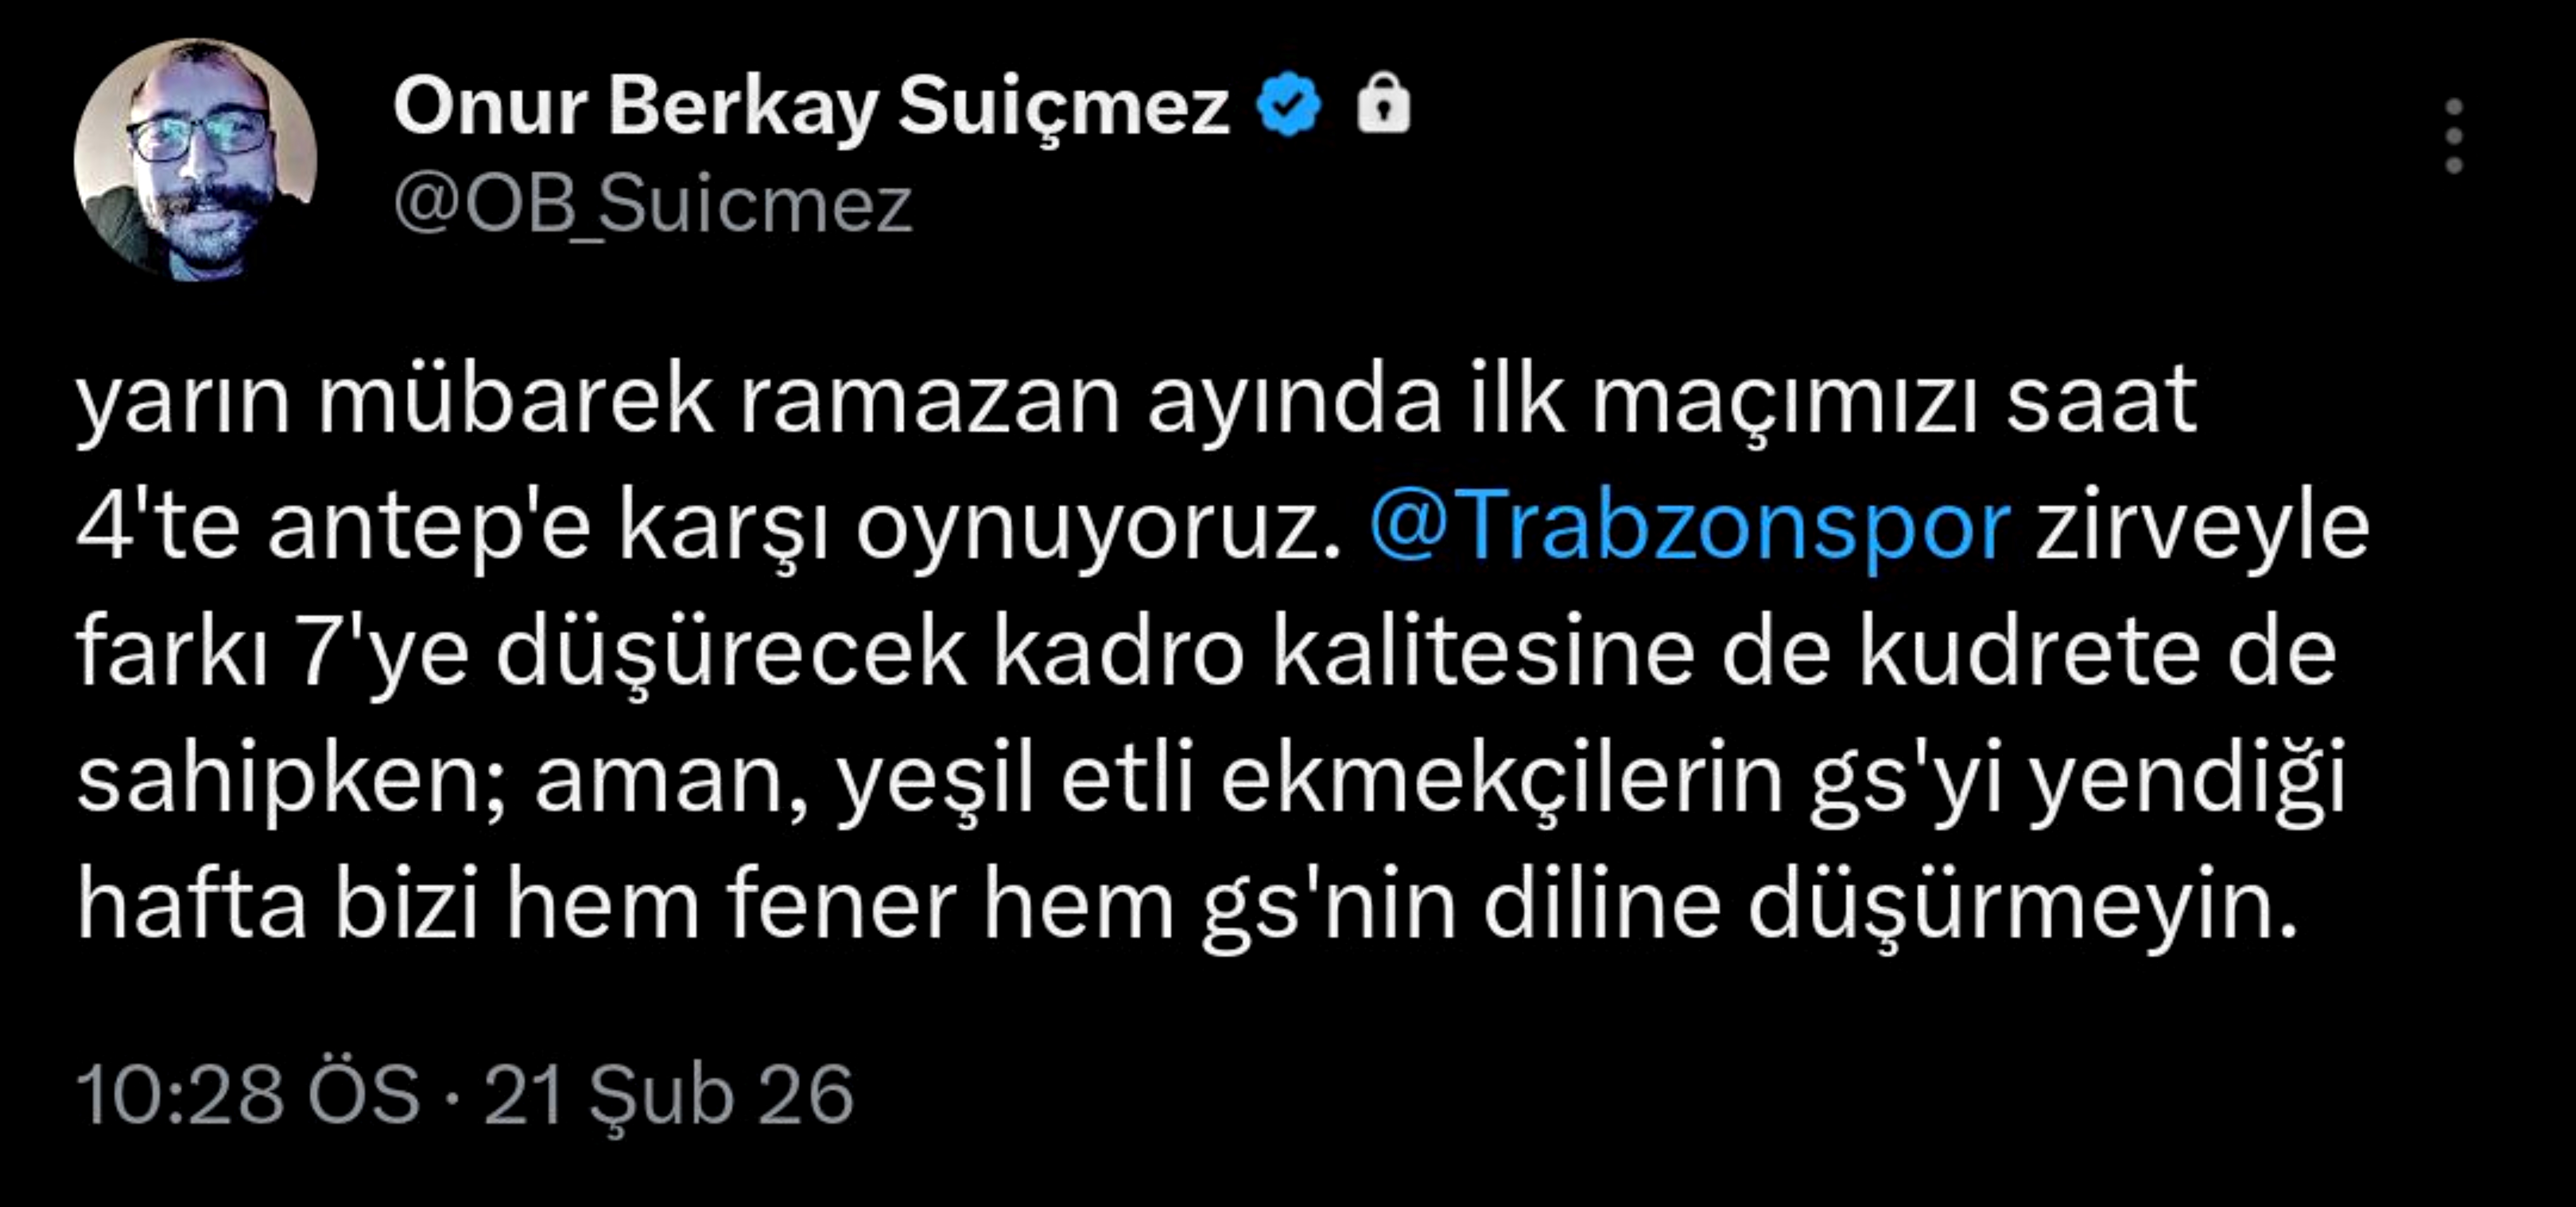Open the Onur Berkay Suiçmez display name

click(x=810, y=106)
